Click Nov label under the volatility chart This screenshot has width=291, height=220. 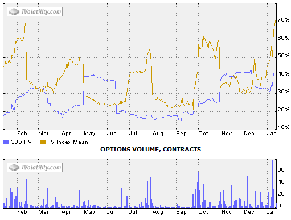coord(227,134)
